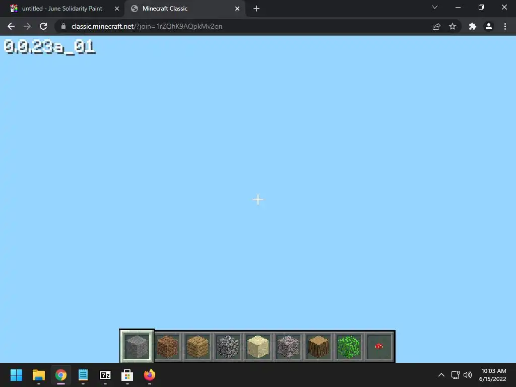Close the Minecraft Classic tab

pyautogui.click(x=237, y=9)
